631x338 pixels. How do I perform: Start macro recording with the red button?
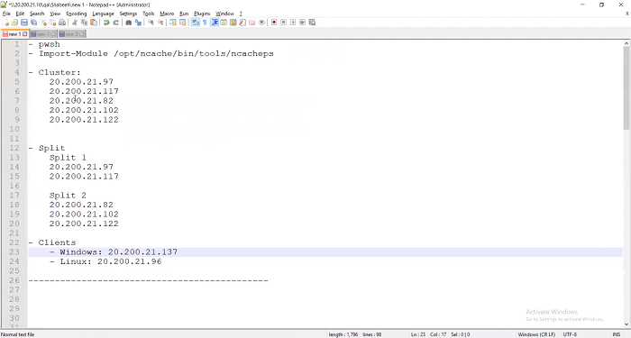274,23
